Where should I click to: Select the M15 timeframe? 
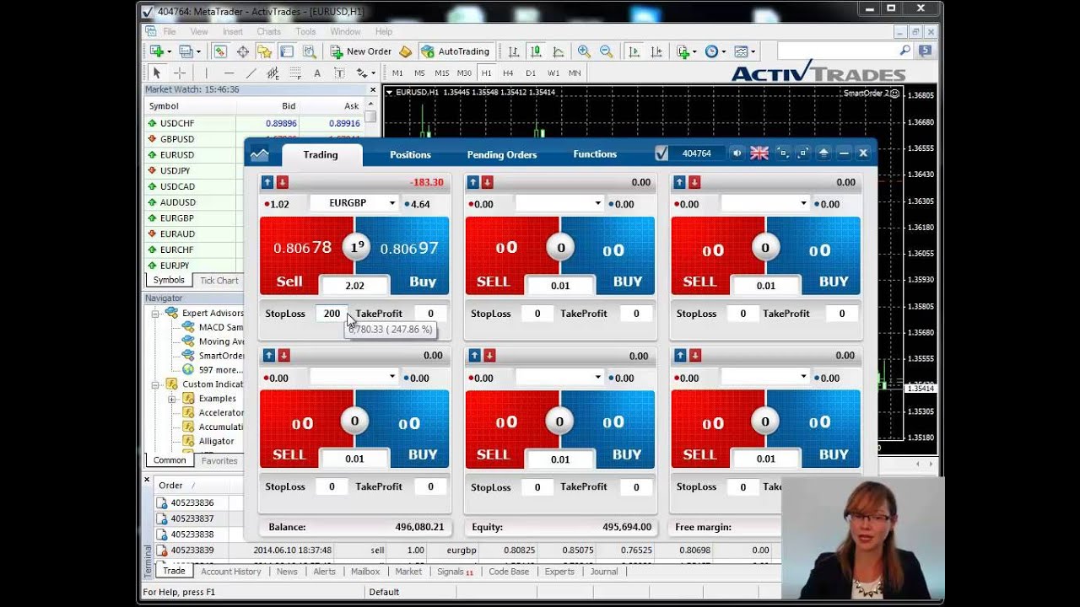(x=442, y=73)
